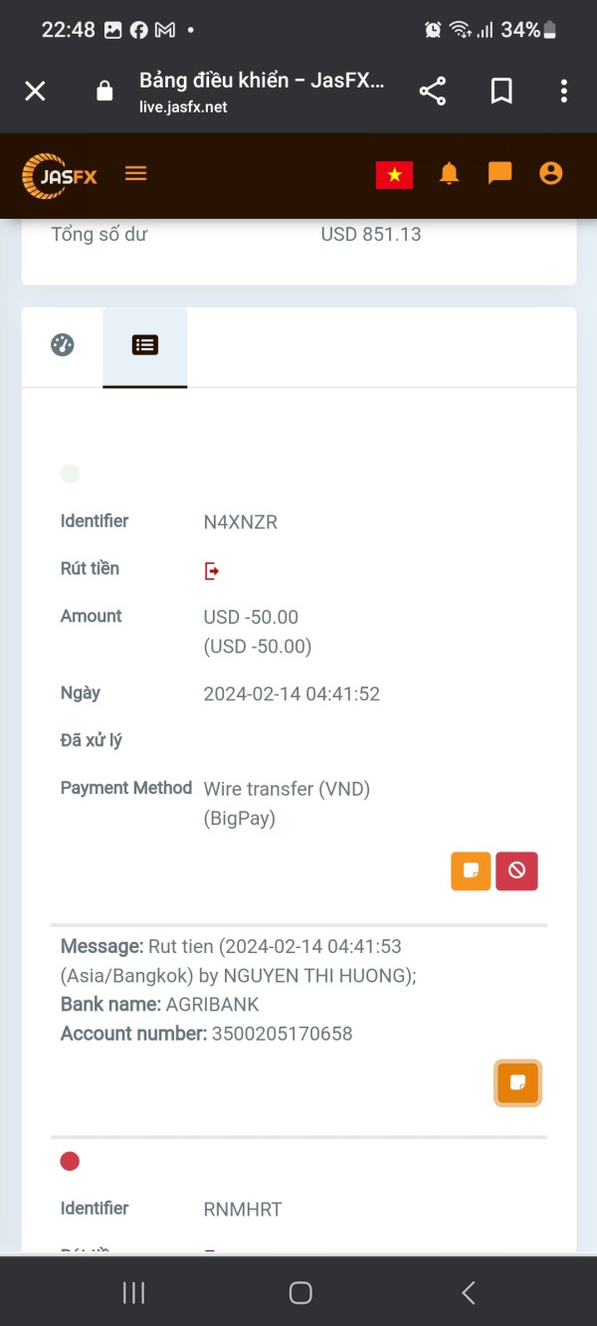This screenshot has width=597, height=1326.
Task: Close the browser tab with X
Action: (35, 92)
